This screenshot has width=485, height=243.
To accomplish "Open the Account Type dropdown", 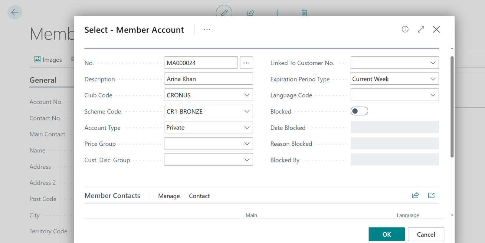I will click(x=247, y=128).
